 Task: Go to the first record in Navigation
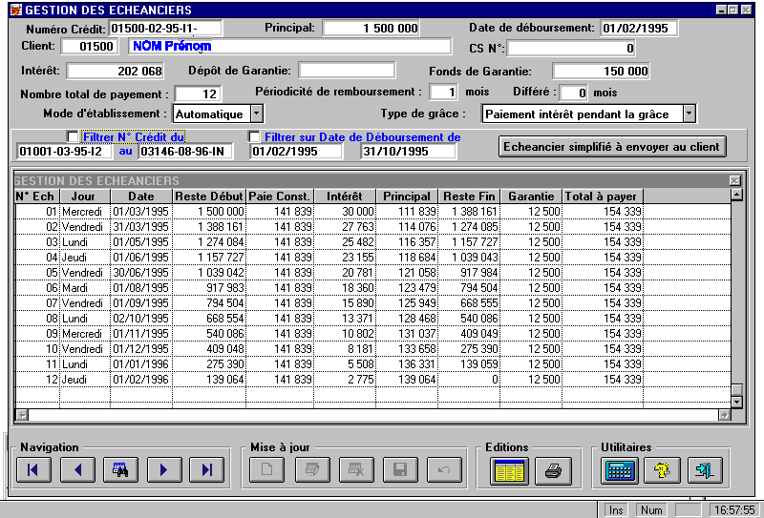[x=33, y=469]
